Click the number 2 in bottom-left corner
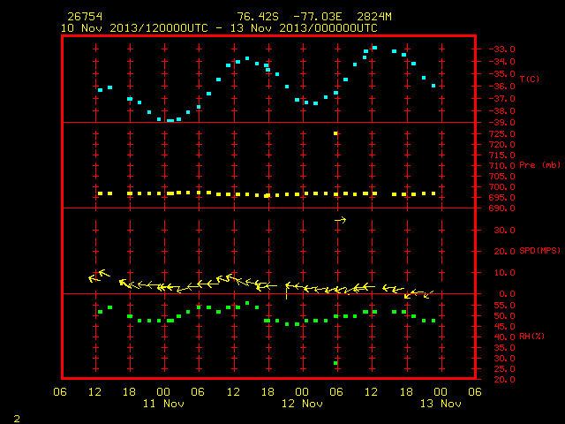Image resolution: width=565 pixels, height=424 pixels. (17, 419)
